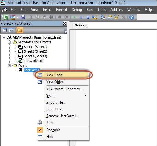Open the Insert menu in the menu bar
The image size is (157, 146).
pyautogui.click(x=47, y=10)
